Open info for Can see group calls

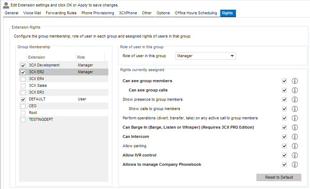295,90
